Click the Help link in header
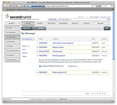Screen dimensions: 117x105 109,17
